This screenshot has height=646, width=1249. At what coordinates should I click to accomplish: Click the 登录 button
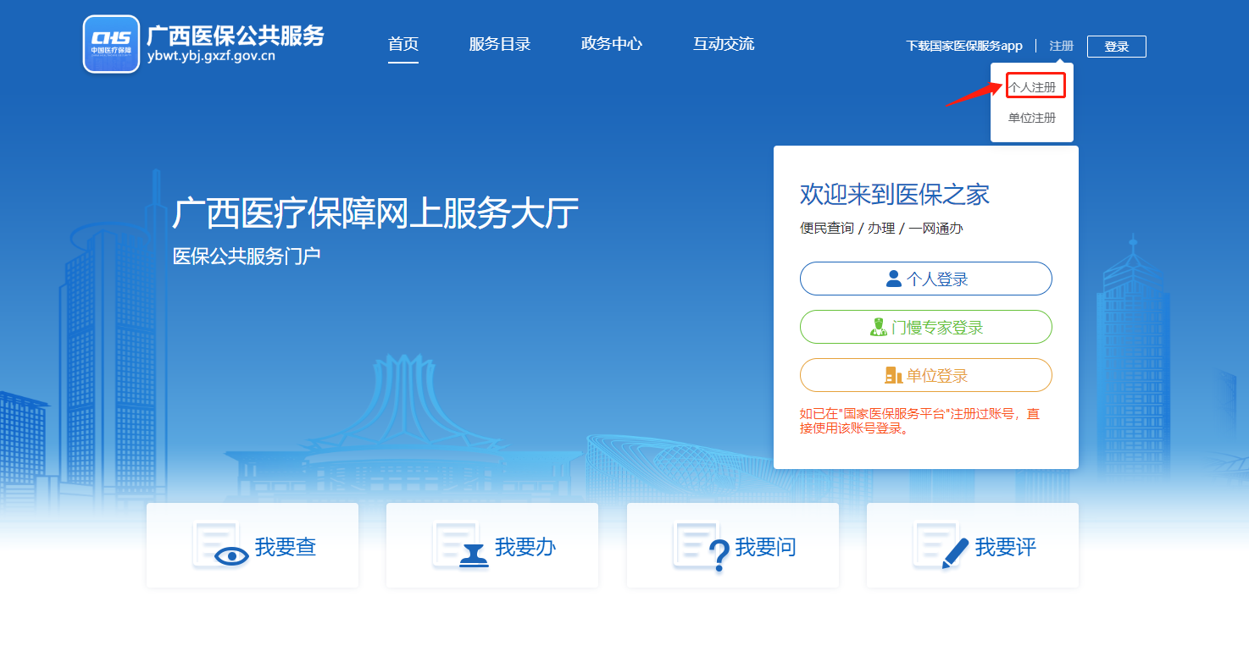[1116, 47]
